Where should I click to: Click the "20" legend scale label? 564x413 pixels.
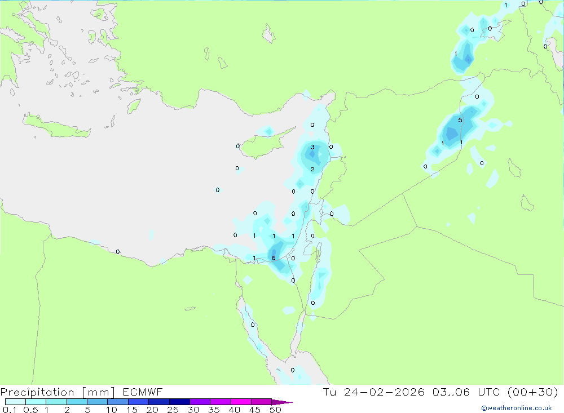coord(152,410)
